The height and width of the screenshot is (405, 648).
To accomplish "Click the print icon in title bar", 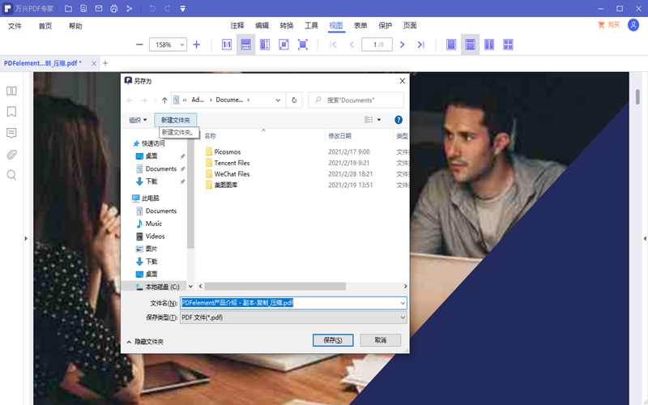I will 113,9.
